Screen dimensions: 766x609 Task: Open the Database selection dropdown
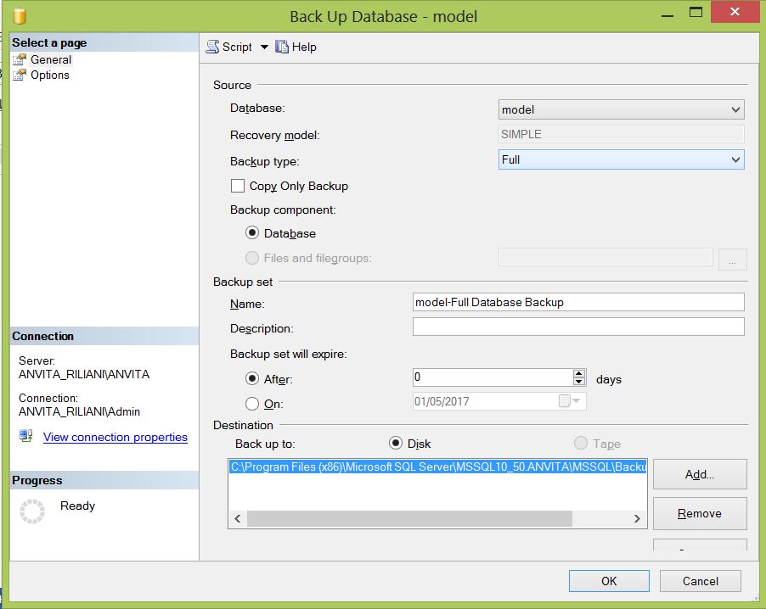pos(735,109)
